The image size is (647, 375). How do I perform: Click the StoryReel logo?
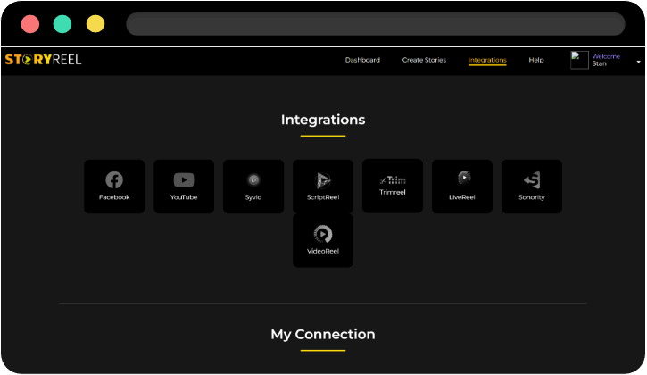coord(43,60)
